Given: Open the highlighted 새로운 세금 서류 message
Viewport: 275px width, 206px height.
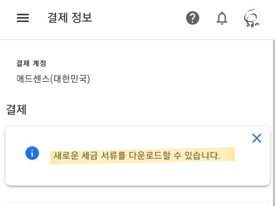Looking at the screenshot, I should coord(137,156).
